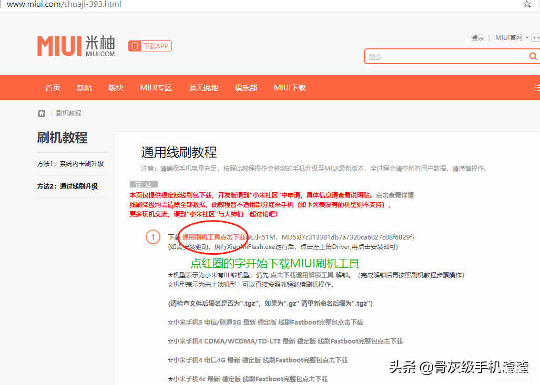Bookmark page with star icon
The image size is (540, 385).
[527, 4]
